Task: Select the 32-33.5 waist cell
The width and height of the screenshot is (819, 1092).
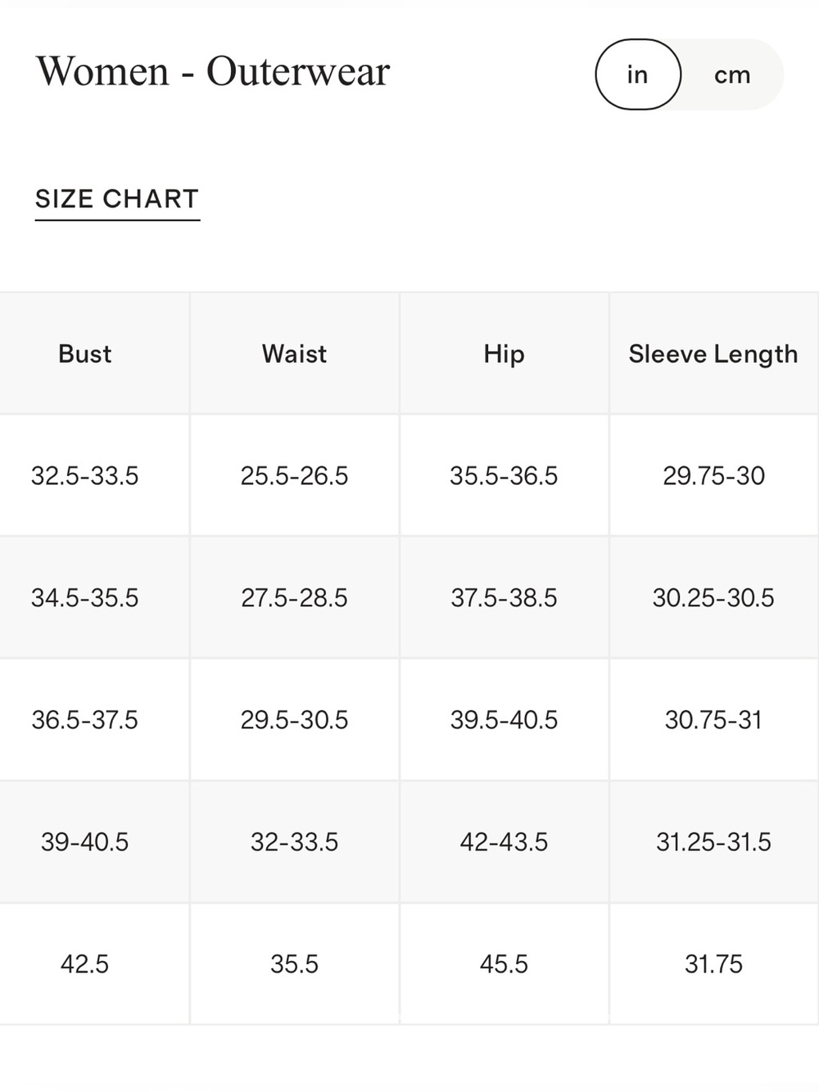Action: click(295, 841)
